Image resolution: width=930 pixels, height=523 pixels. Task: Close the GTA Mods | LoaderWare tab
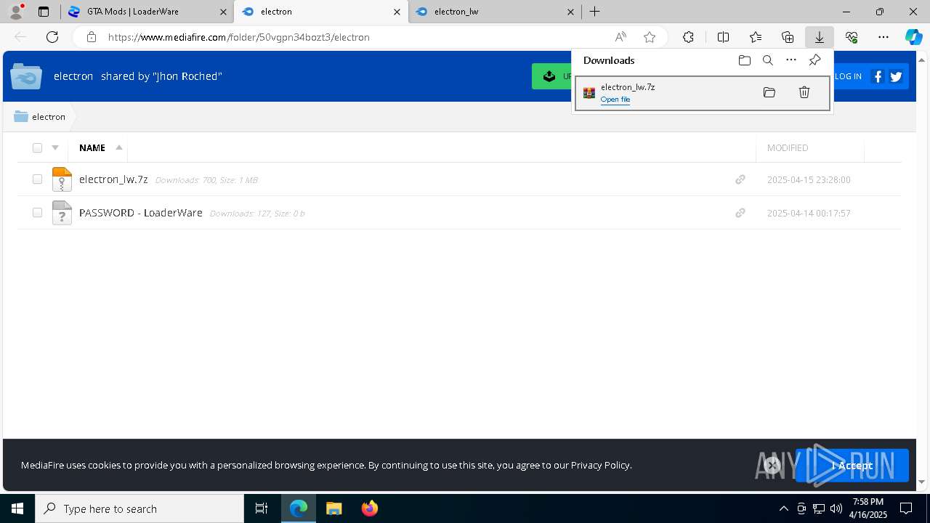pos(223,12)
